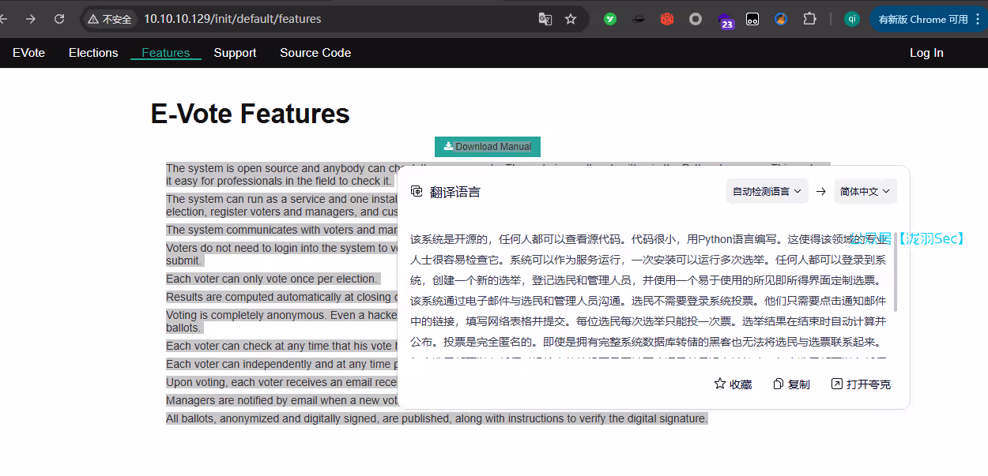This screenshot has width=988, height=476.
Task: Click the Google Translate icon in address bar
Action: pyautogui.click(x=545, y=19)
